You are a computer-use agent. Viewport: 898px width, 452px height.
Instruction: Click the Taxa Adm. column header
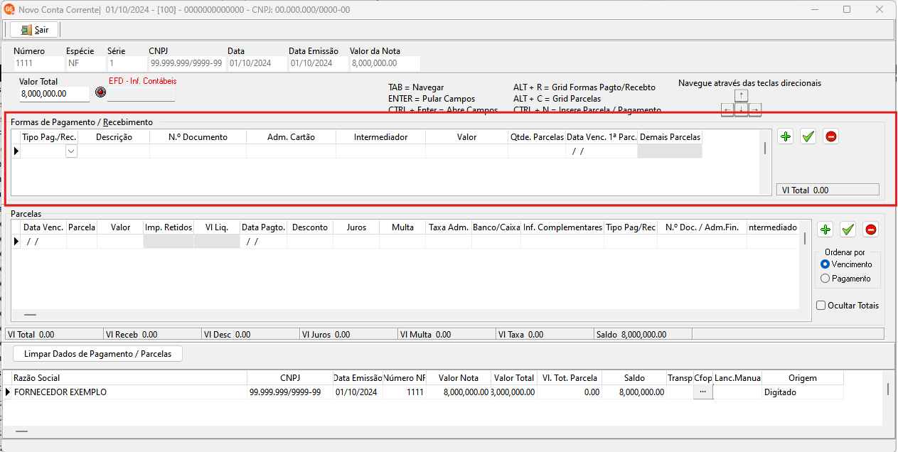[448, 227]
